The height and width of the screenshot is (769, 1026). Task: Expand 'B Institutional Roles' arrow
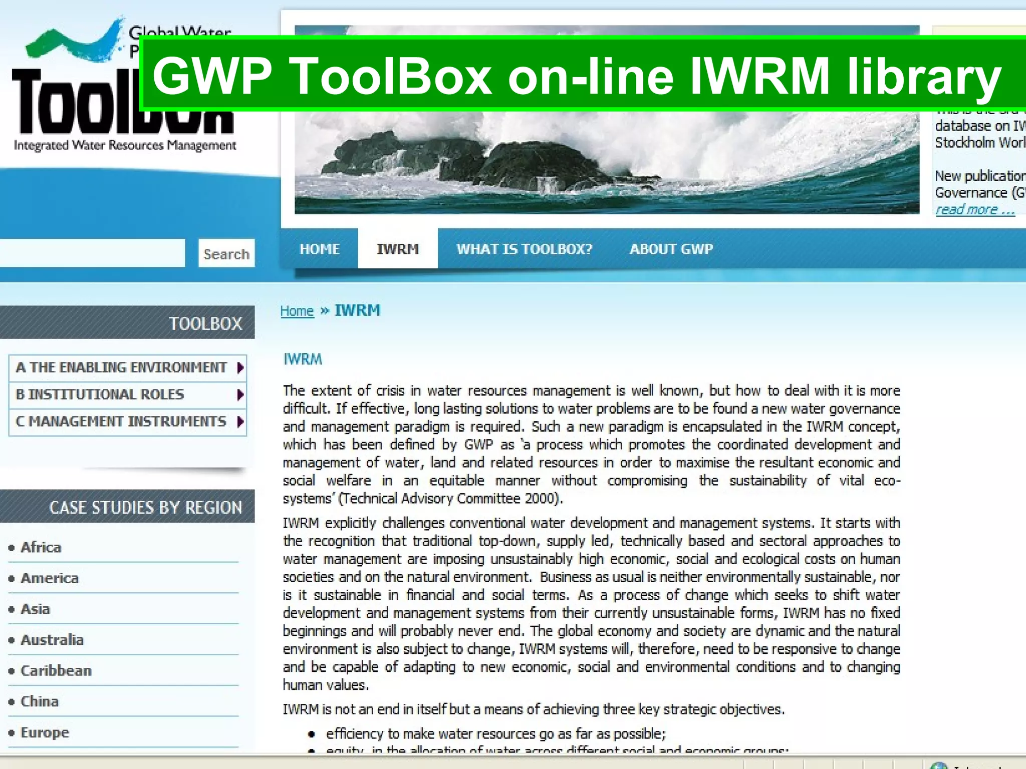[x=240, y=395]
